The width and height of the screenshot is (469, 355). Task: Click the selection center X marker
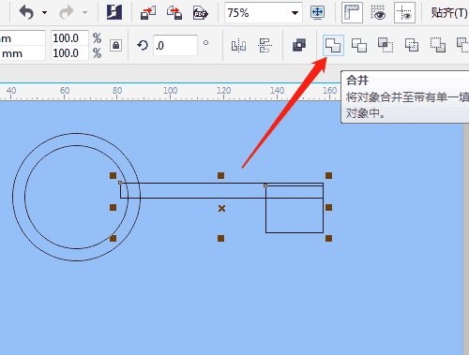(221, 208)
